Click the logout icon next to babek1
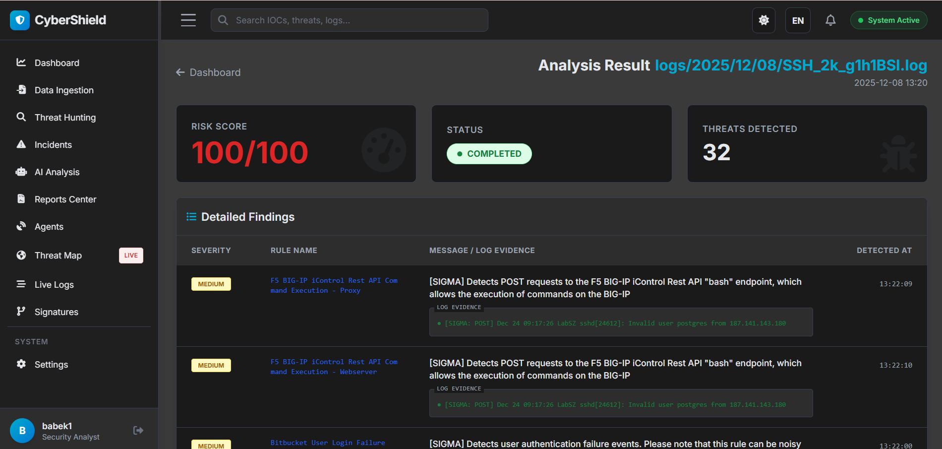 138,430
